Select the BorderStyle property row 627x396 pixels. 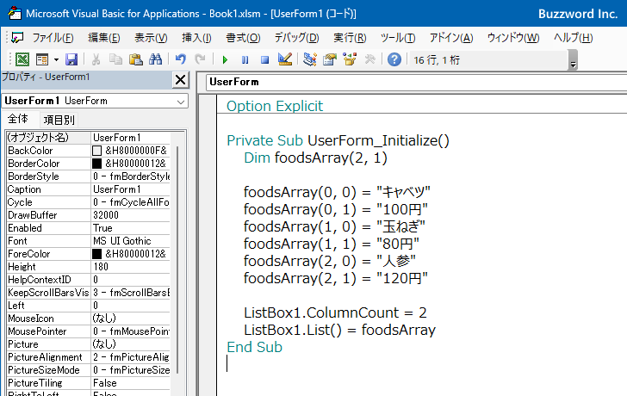tap(89, 176)
